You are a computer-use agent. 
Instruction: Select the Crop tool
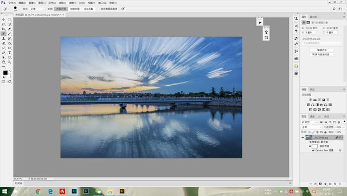(x=4, y=29)
